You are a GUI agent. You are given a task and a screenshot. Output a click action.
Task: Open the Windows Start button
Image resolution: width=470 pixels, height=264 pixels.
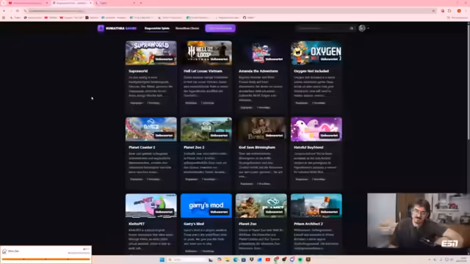click(162, 260)
